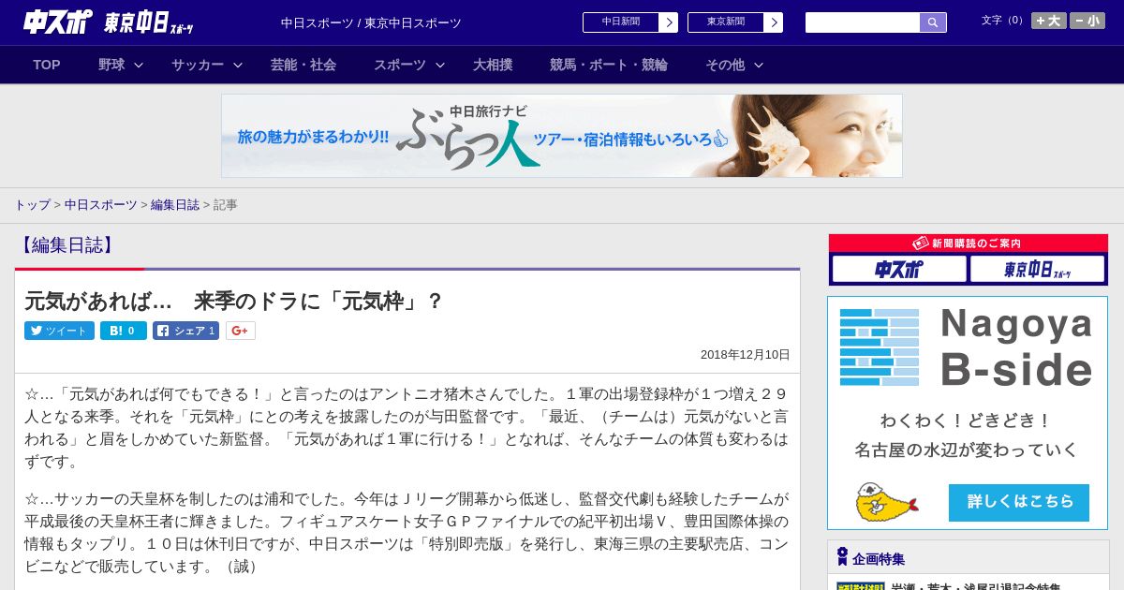This screenshot has width=1124, height=590.
Task: Expand the スポーツ dropdown chevron
Action: point(440,65)
